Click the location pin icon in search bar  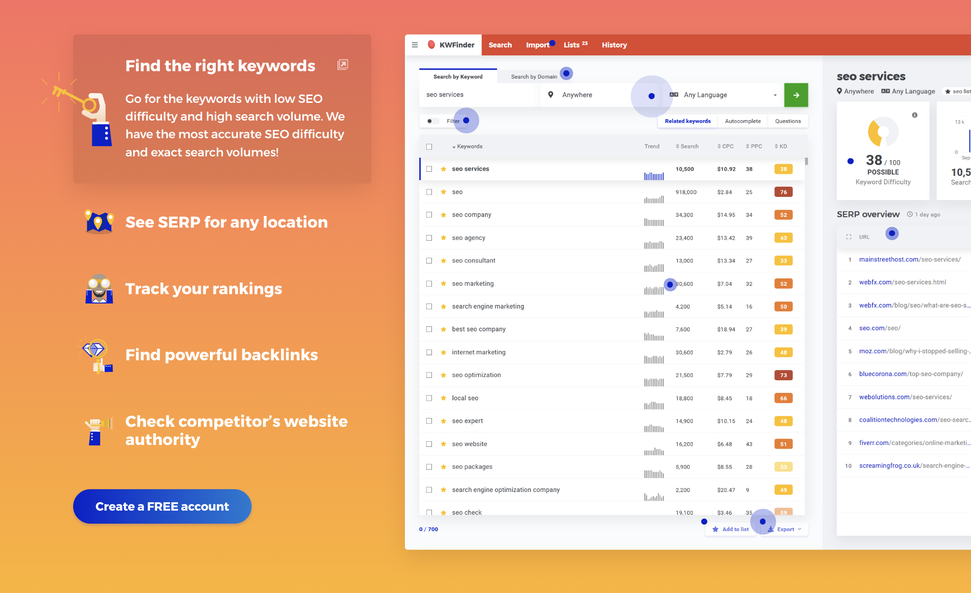click(x=551, y=95)
